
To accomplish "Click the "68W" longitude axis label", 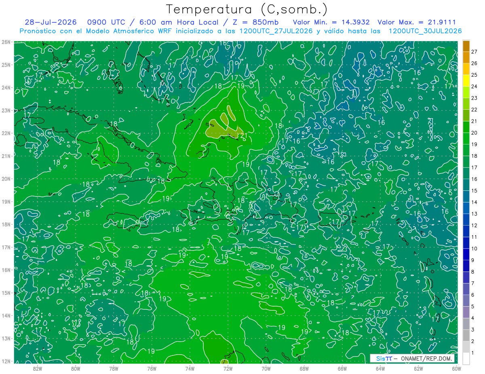I will (304, 368).
